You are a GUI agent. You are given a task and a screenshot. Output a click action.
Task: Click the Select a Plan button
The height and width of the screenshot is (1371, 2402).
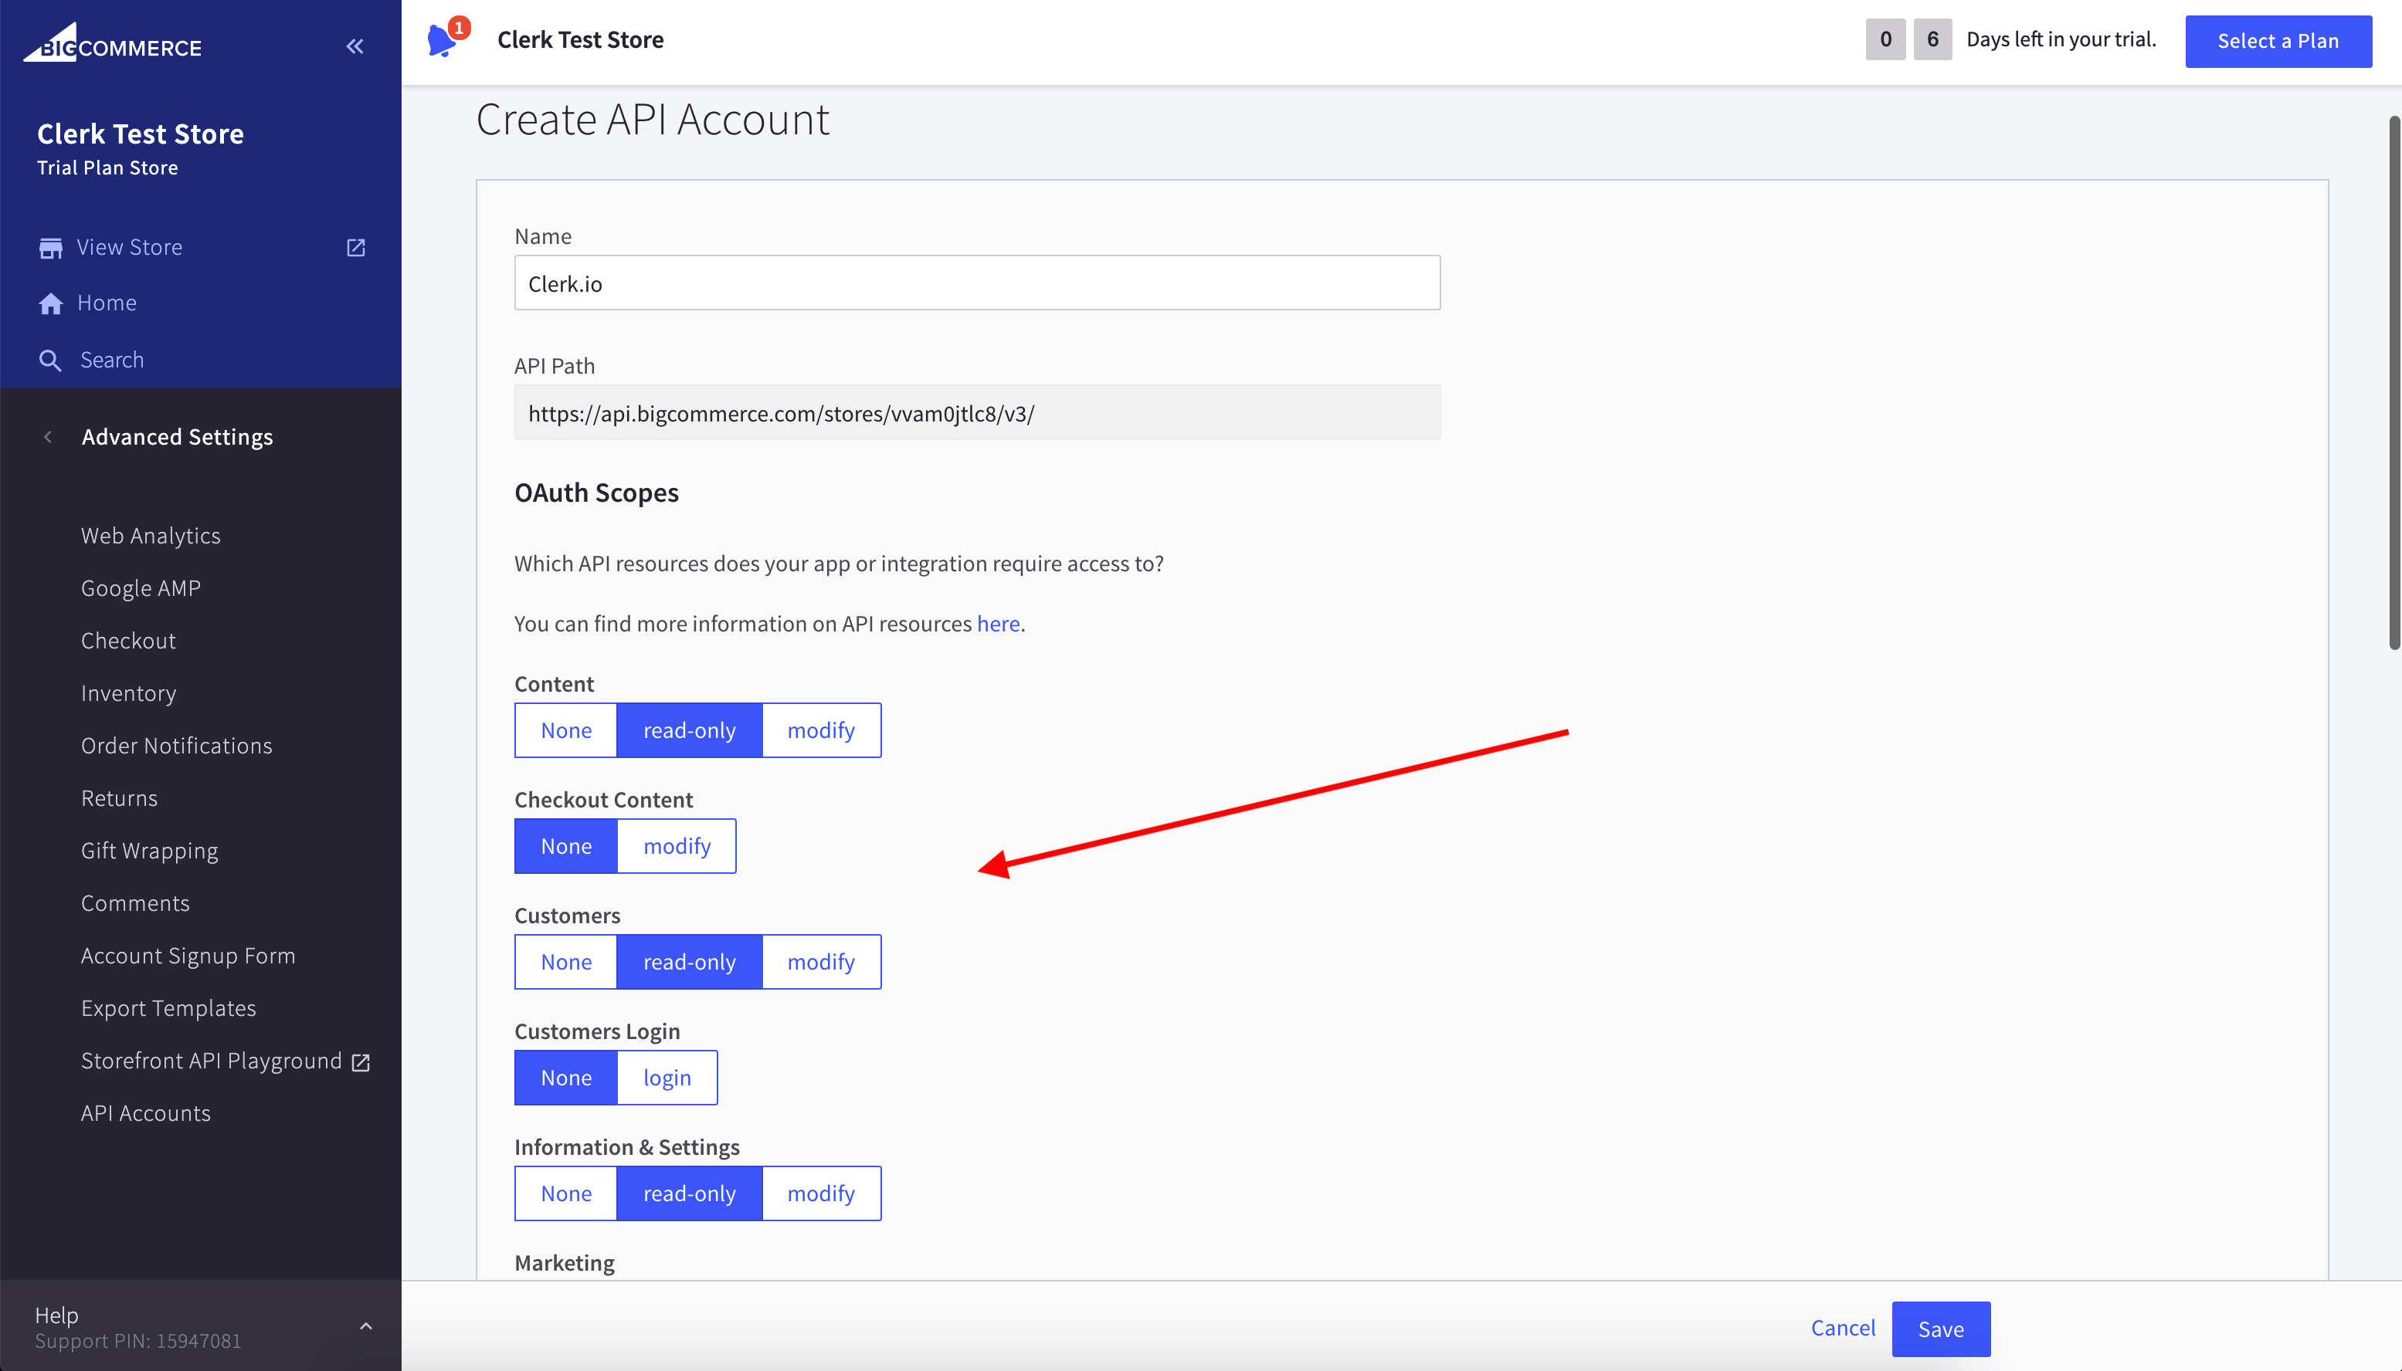click(2278, 40)
